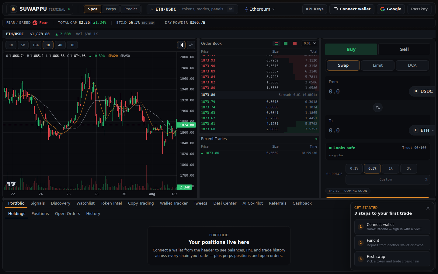Sign in with Passkey

coord(419,9)
